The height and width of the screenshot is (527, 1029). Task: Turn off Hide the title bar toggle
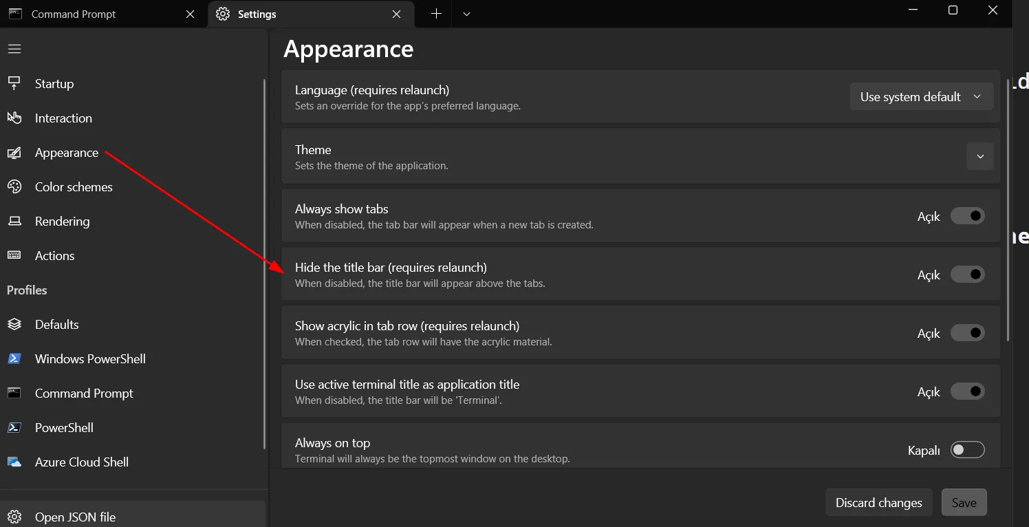[x=968, y=275]
